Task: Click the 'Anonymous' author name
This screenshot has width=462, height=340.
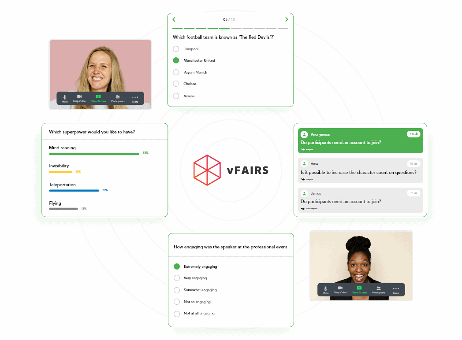Action: 320,134
